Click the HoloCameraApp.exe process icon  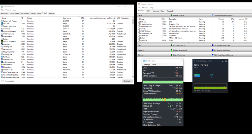[2, 72]
